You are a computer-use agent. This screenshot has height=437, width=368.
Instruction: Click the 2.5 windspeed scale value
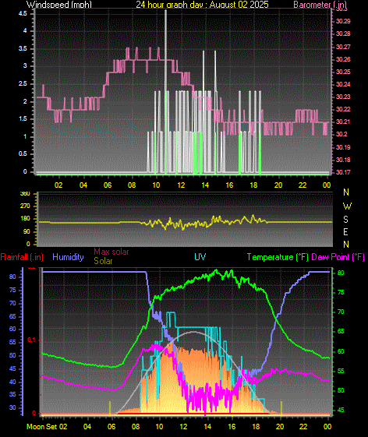(x=23, y=84)
